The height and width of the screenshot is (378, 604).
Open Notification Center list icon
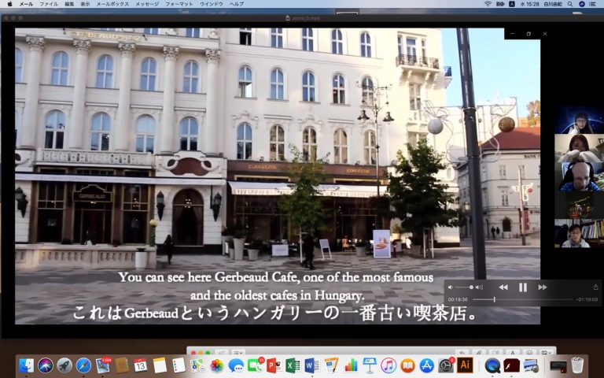pyautogui.click(x=593, y=4)
